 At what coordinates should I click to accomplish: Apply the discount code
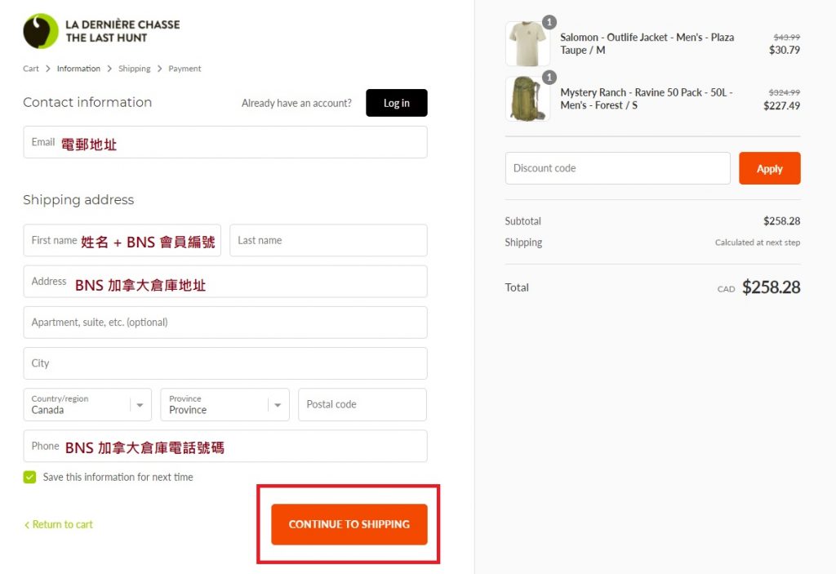coord(769,168)
